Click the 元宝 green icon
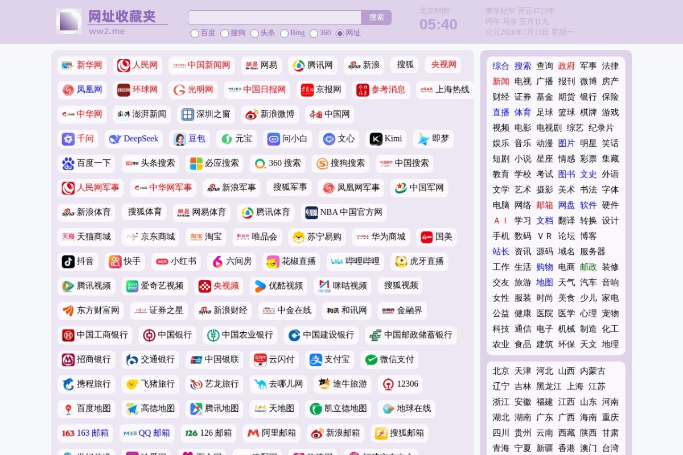Image resolution: width=683 pixels, height=455 pixels. point(226,139)
